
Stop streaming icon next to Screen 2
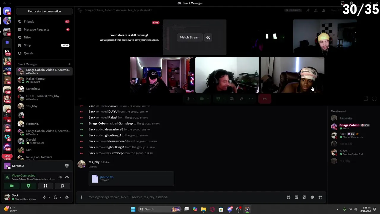(67, 166)
